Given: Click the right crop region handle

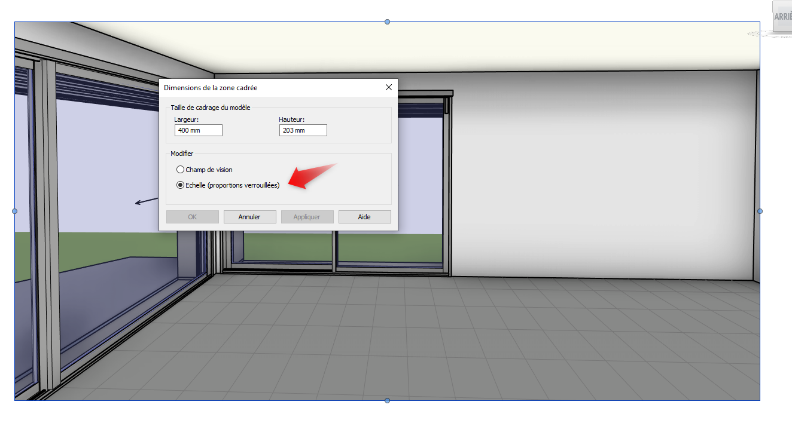Looking at the screenshot, I should tap(760, 211).
